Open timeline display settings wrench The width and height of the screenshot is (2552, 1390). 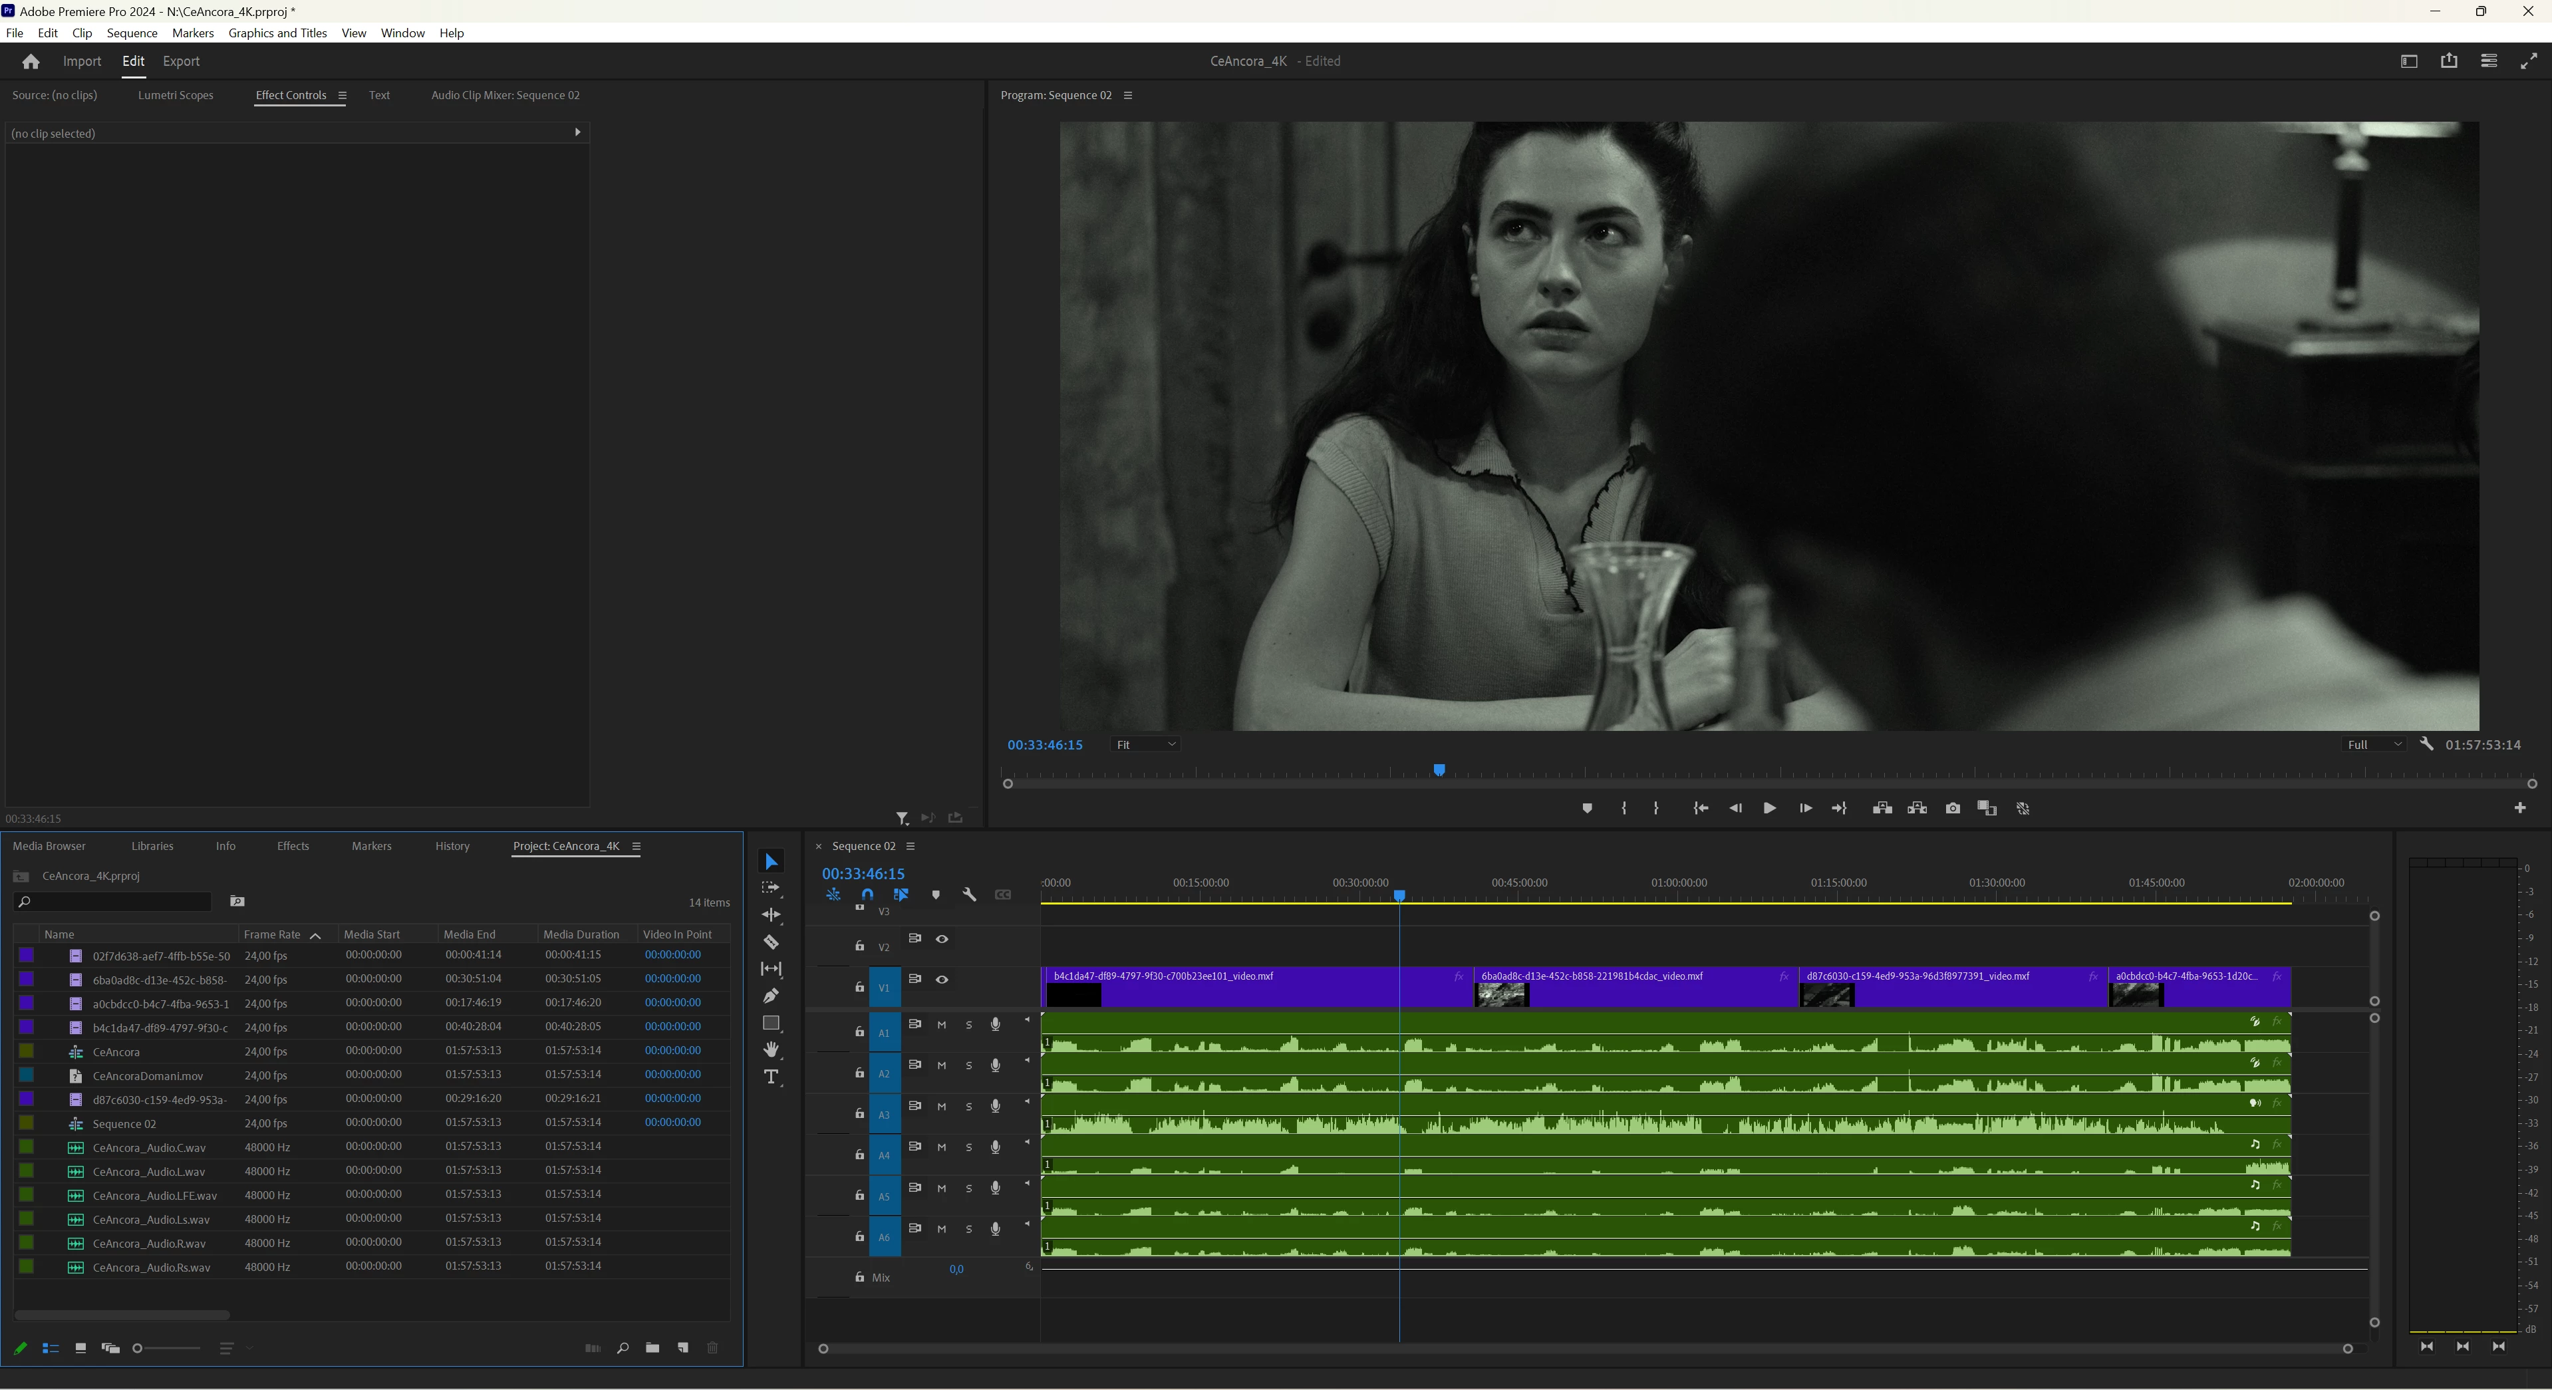(969, 895)
